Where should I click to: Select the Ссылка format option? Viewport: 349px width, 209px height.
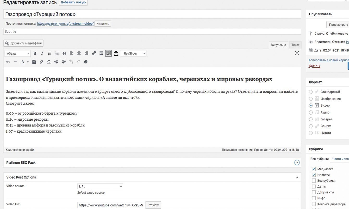pos(311,126)
